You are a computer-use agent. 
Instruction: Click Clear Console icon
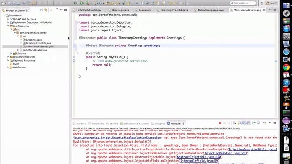point(235,123)
